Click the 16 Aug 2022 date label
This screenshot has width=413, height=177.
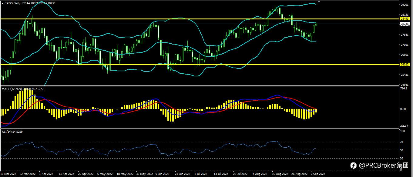tap(280, 174)
